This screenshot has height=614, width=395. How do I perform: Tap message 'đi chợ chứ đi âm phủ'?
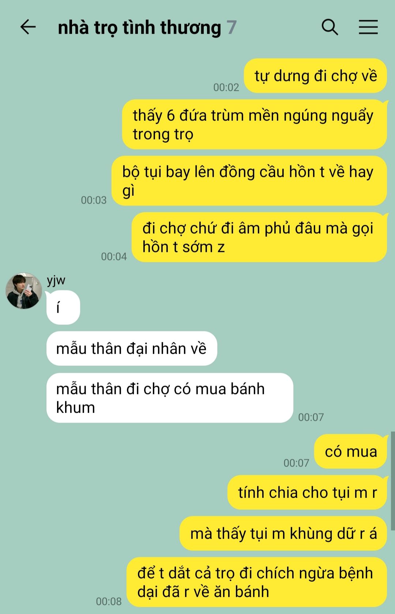pos(259,237)
